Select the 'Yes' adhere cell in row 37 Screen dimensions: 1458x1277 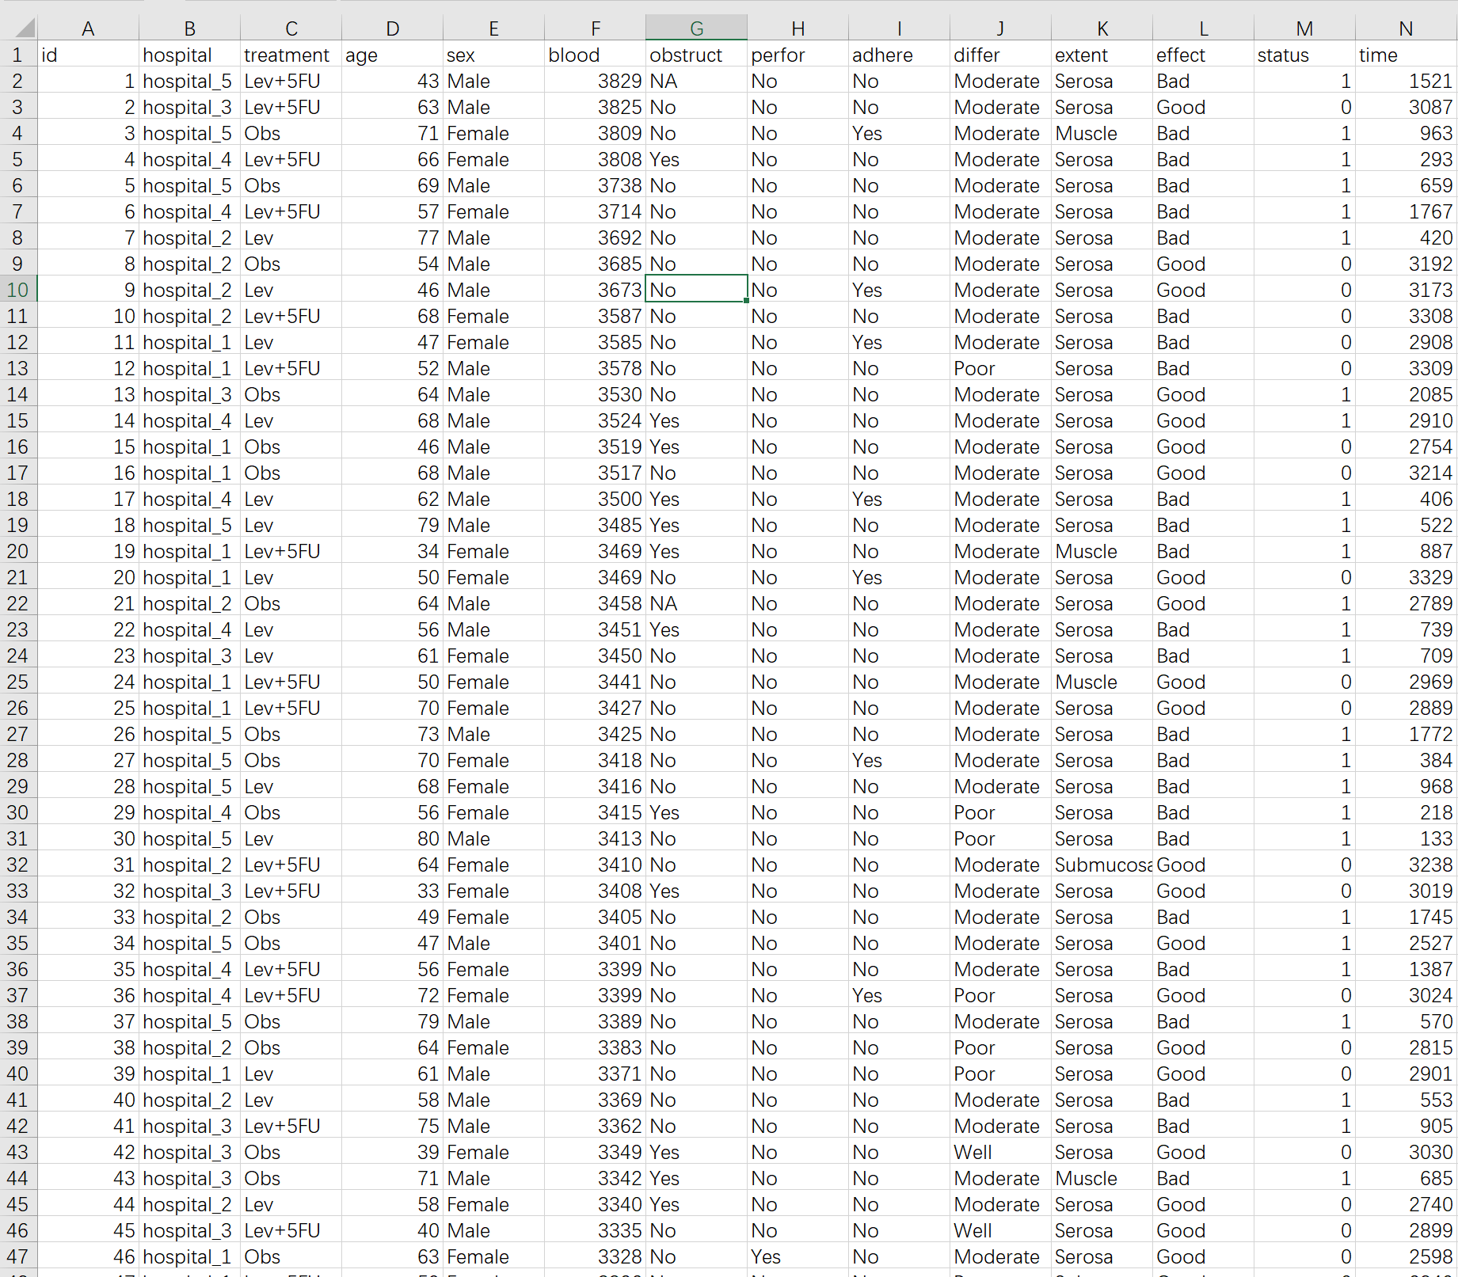point(899,995)
